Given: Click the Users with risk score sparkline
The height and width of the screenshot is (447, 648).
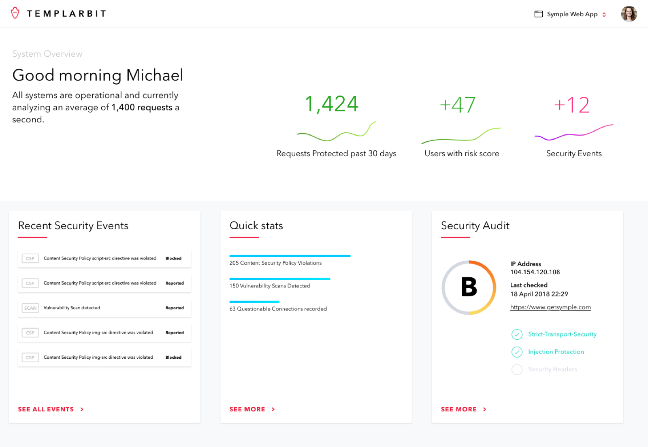Looking at the screenshot, I should (x=461, y=136).
